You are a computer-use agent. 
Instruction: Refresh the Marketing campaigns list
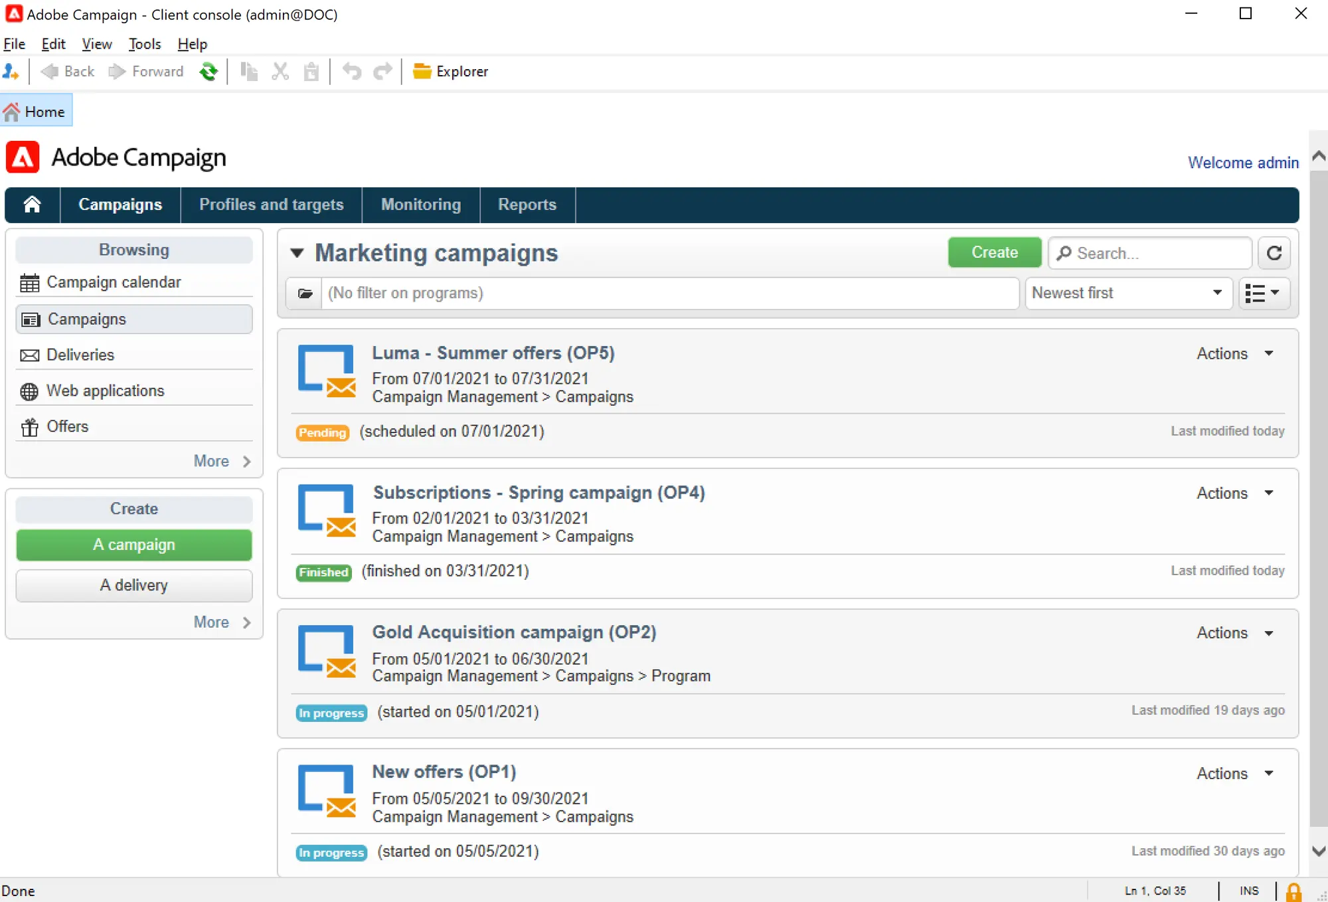pyautogui.click(x=1274, y=253)
